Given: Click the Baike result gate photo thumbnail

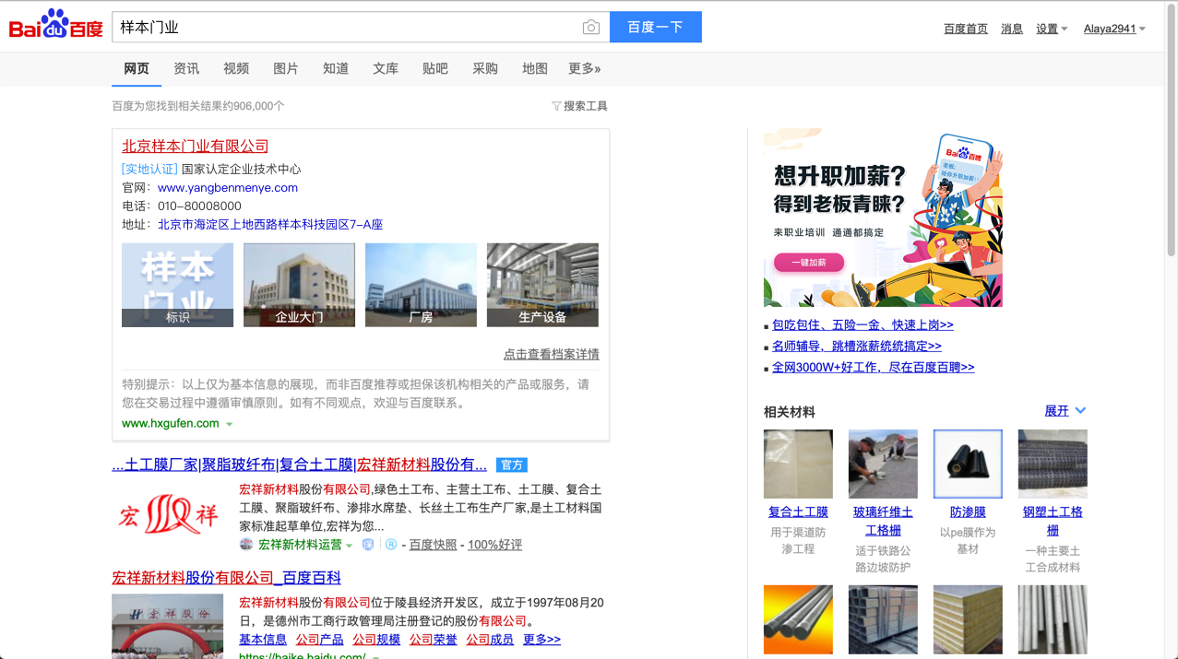Looking at the screenshot, I should 168,627.
